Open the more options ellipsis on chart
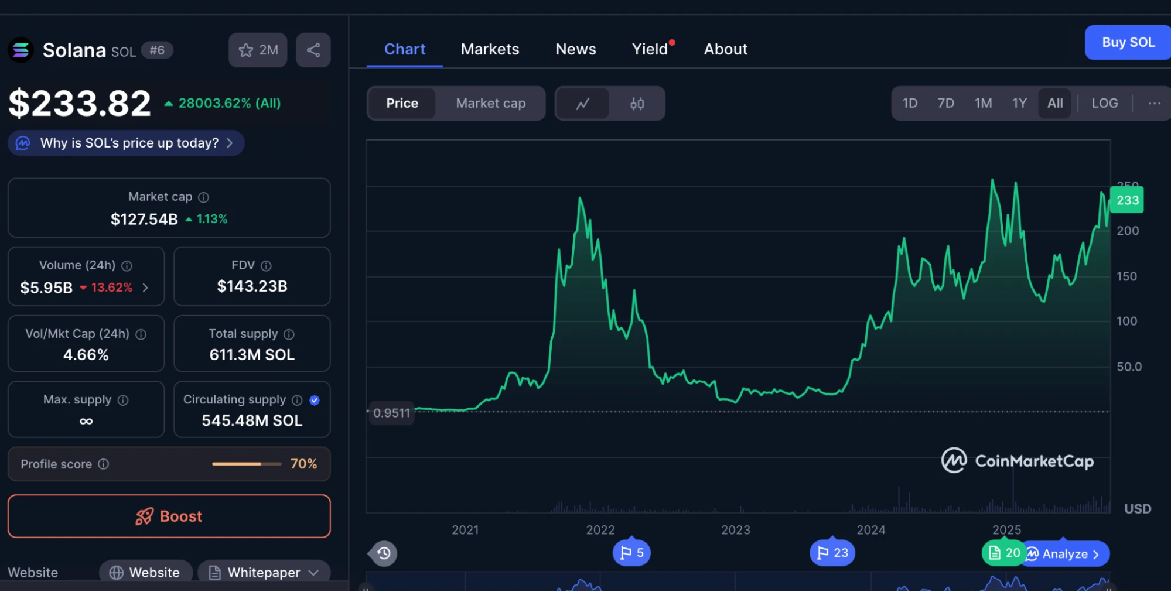Screen dimensions: 1171x592 (x=1154, y=104)
